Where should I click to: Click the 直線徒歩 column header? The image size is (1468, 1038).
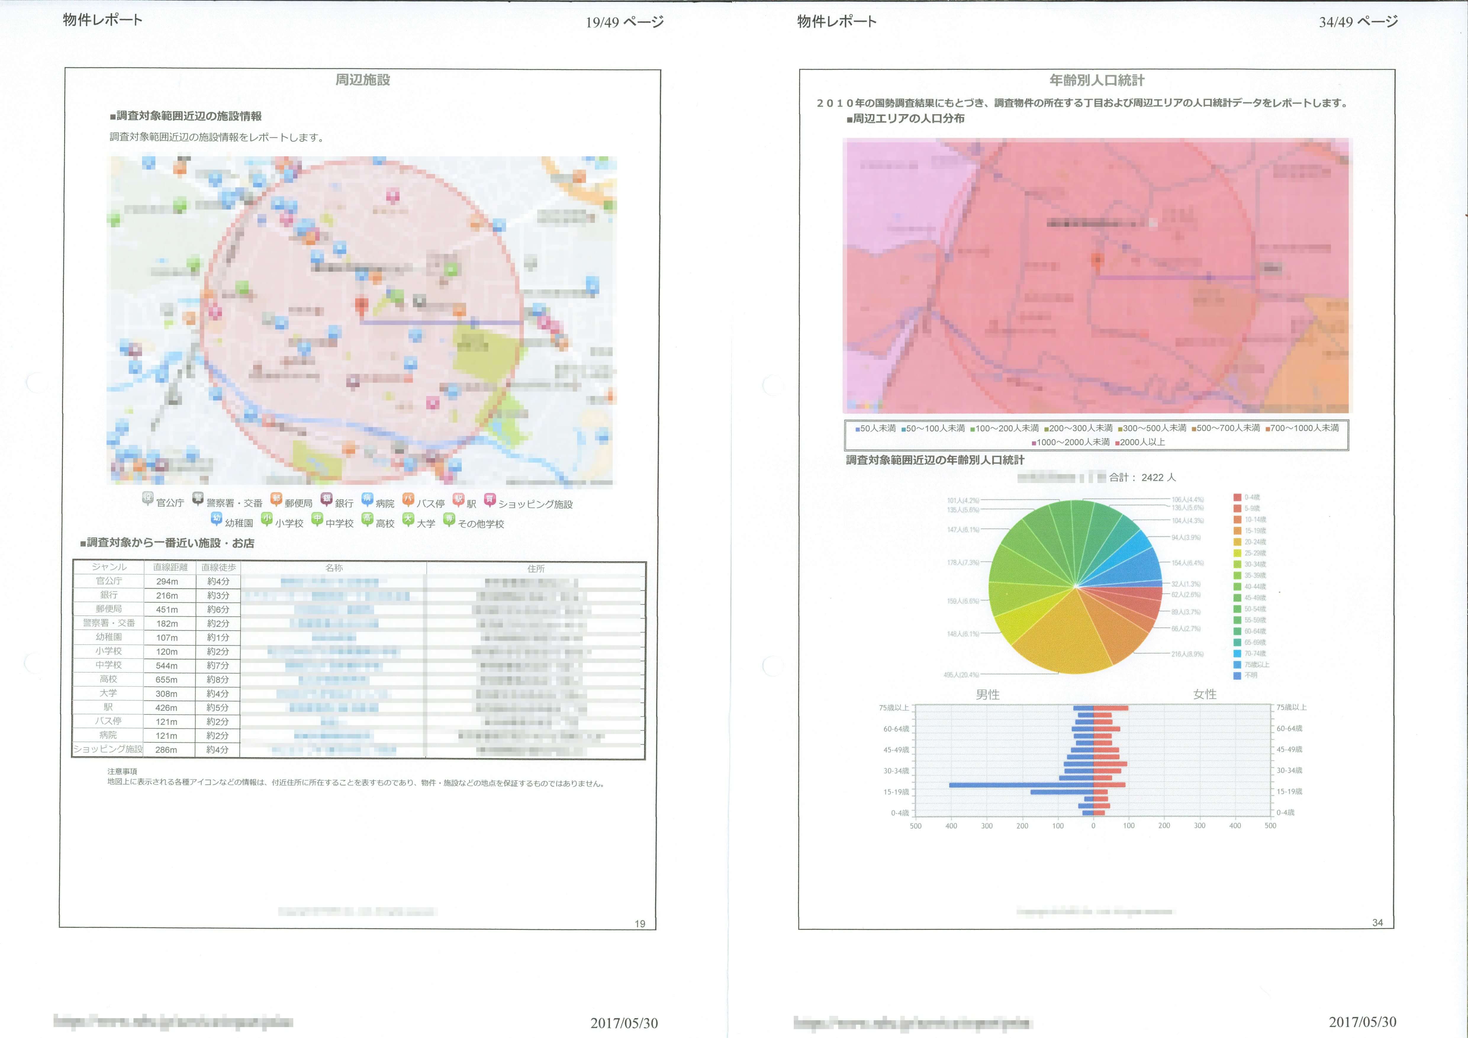tap(218, 567)
